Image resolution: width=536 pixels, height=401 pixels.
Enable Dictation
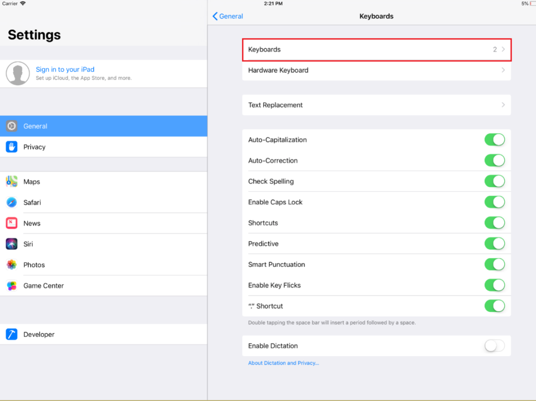494,345
